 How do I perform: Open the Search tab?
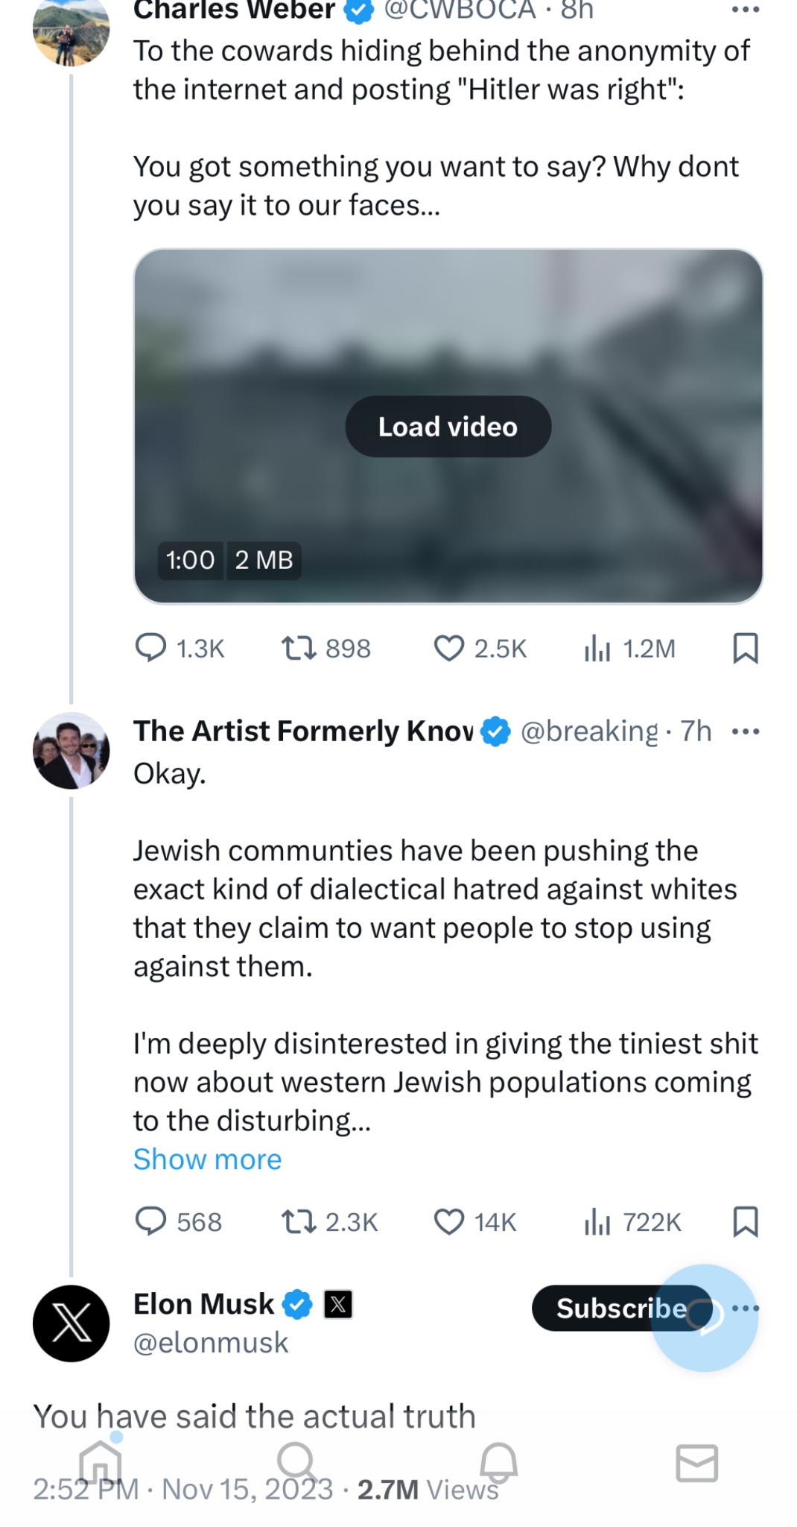pos(297,1461)
